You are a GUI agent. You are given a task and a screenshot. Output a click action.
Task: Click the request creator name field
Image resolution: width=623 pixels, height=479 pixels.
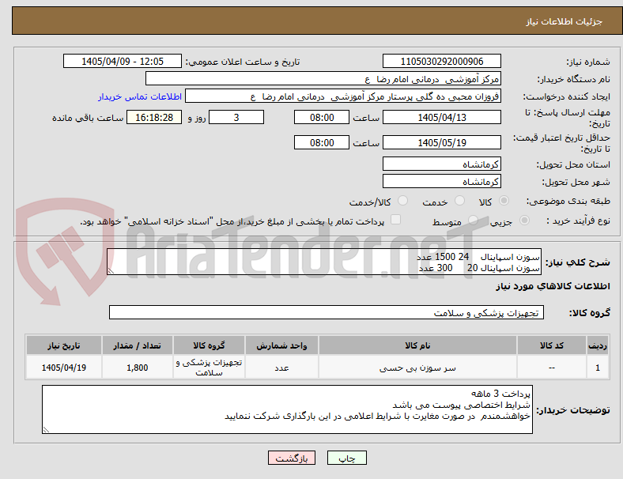343,96
